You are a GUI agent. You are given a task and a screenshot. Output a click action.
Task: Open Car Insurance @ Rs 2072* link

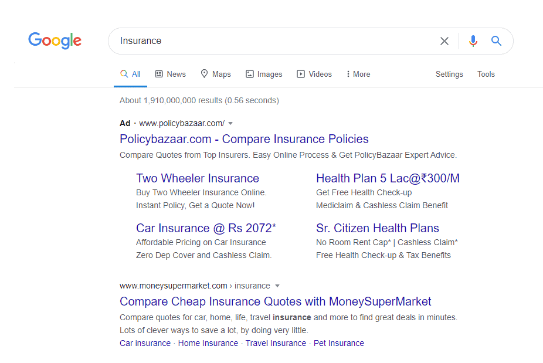pos(206,228)
